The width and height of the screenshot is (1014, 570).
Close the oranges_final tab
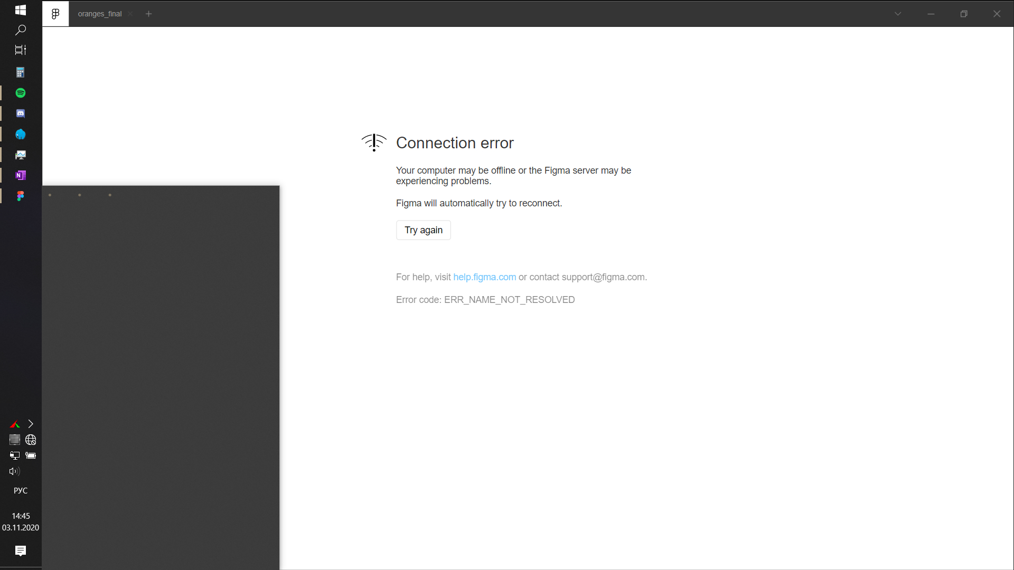(x=130, y=14)
